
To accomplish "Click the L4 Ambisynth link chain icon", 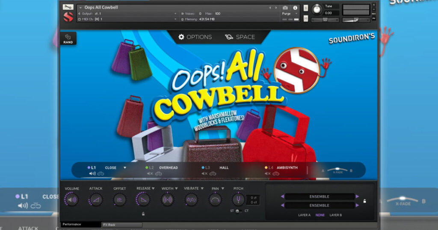I will coord(276,174).
